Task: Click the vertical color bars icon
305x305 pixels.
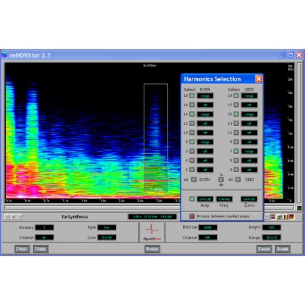Action: (286, 217)
